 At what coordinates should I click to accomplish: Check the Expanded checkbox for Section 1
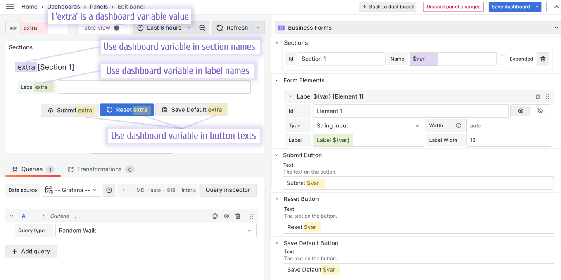(x=503, y=59)
